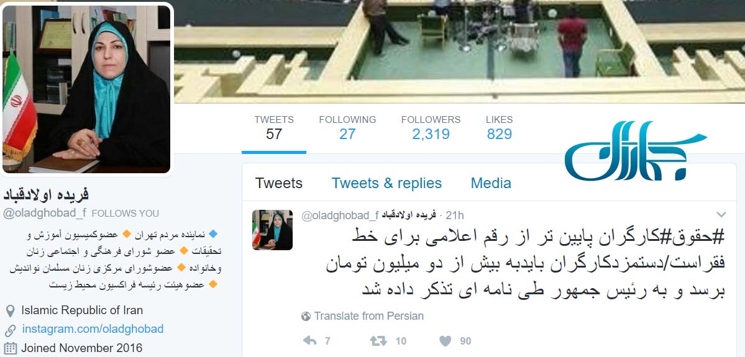Open the instagram.com/oladghobad link
Viewport: 745px width, 357px height.
point(93,329)
